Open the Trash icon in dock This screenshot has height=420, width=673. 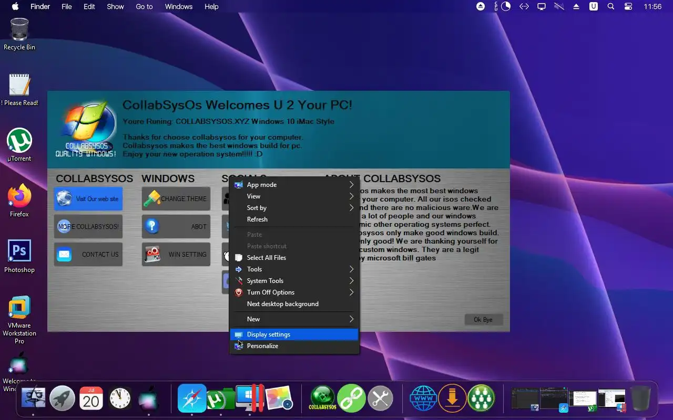click(640, 399)
